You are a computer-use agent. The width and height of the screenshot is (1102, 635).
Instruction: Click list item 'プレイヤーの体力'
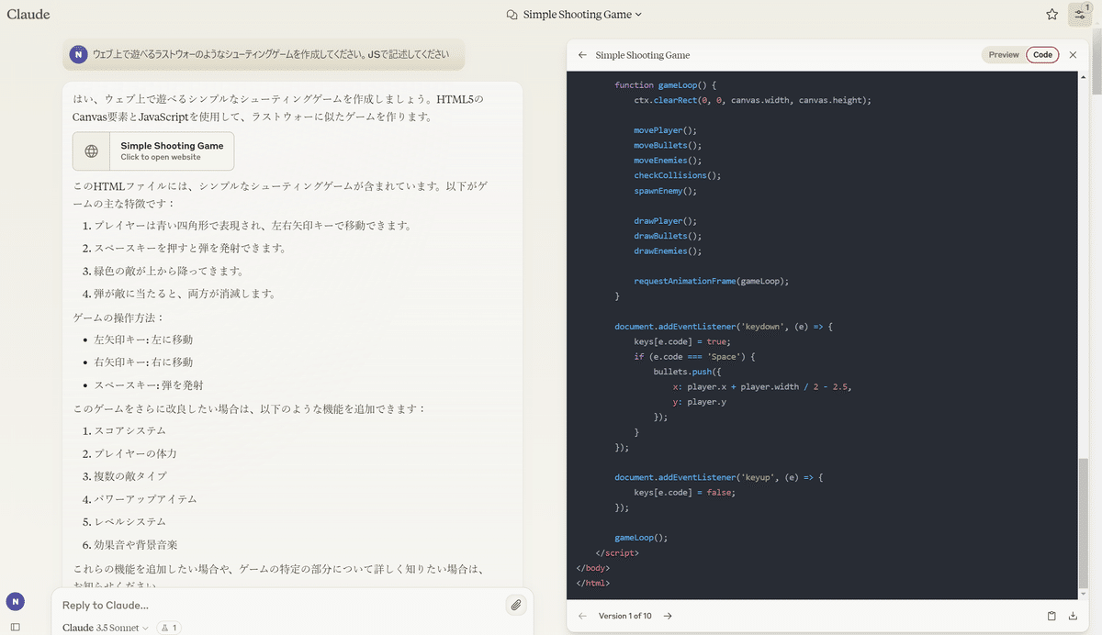click(x=135, y=453)
